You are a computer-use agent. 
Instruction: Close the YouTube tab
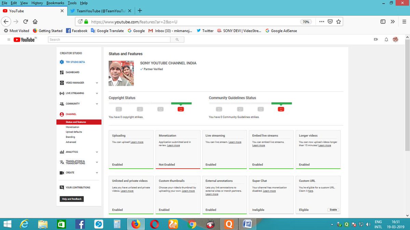pyautogui.click(x=62, y=11)
